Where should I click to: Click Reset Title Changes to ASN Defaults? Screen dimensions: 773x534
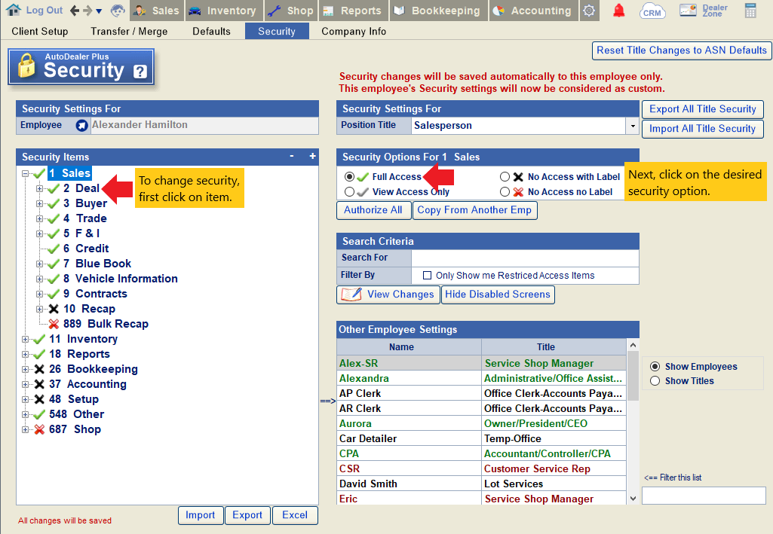coord(681,50)
